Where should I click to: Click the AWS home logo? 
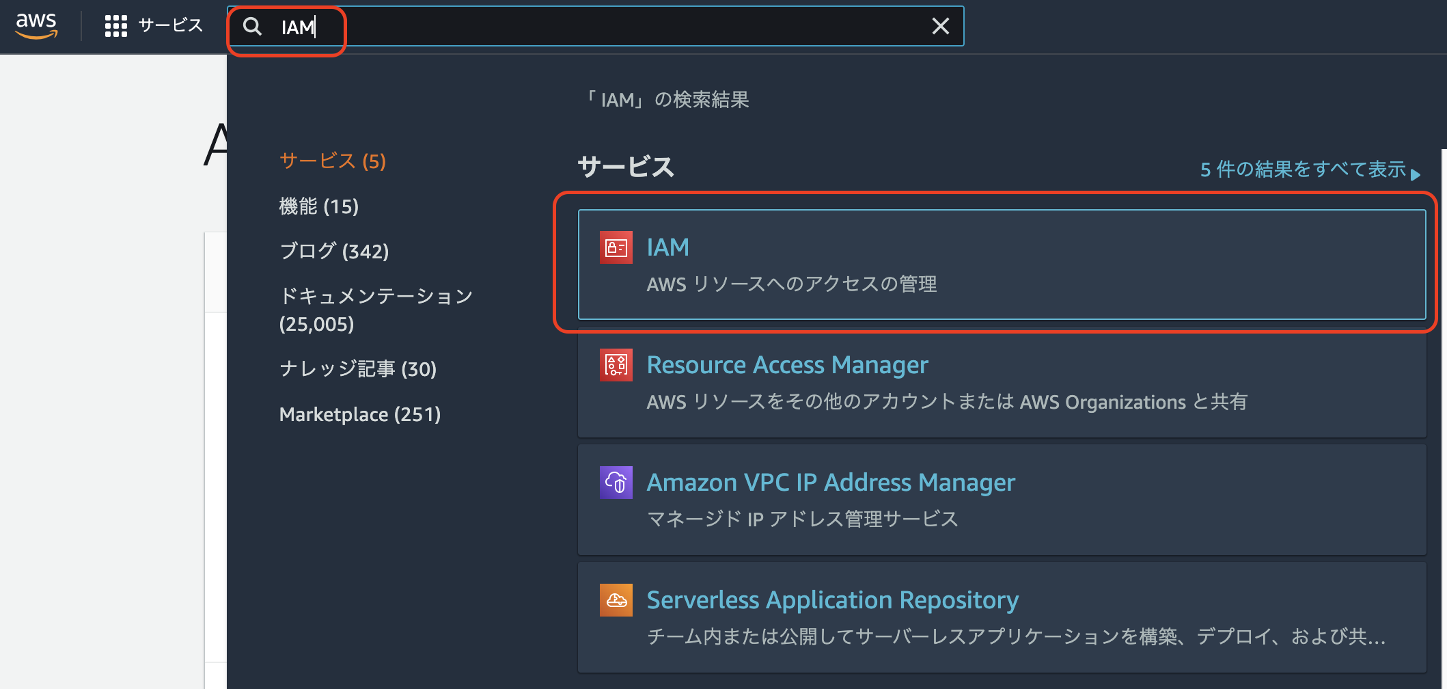(38, 25)
